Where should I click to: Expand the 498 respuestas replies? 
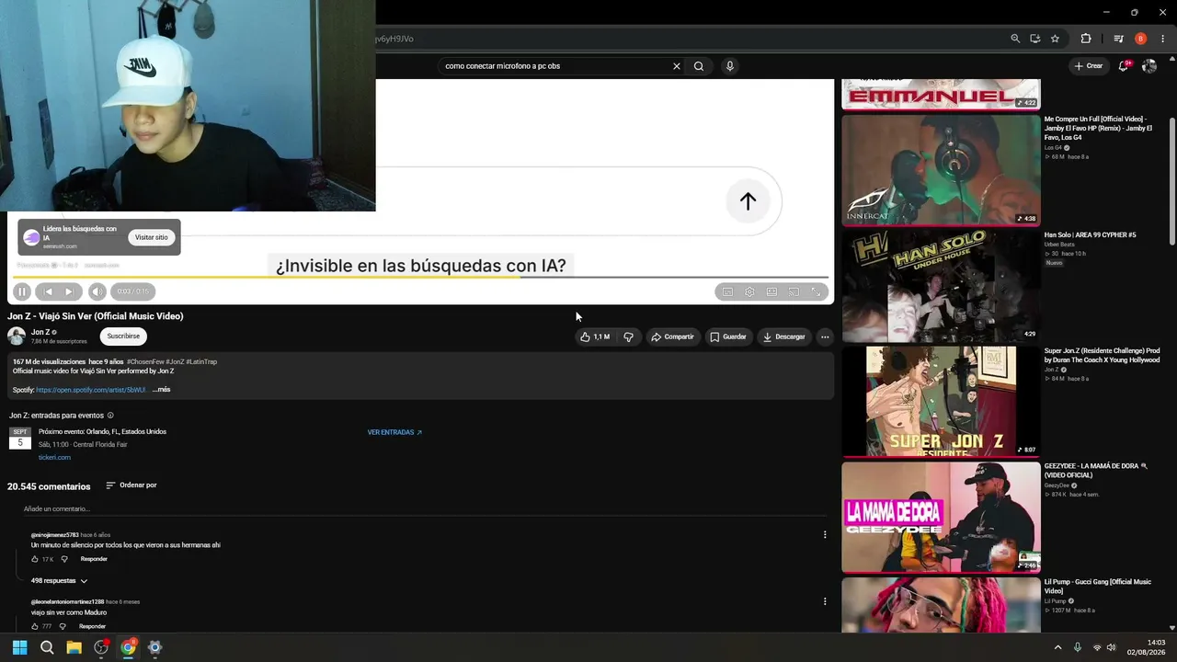point(59,581)
